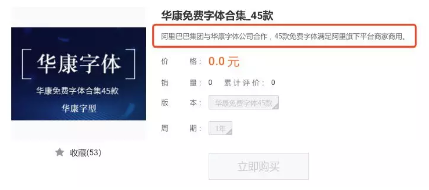Click 华康免费字体合集45款 text in banner
The image size is (429, 190).
point(78,91)
